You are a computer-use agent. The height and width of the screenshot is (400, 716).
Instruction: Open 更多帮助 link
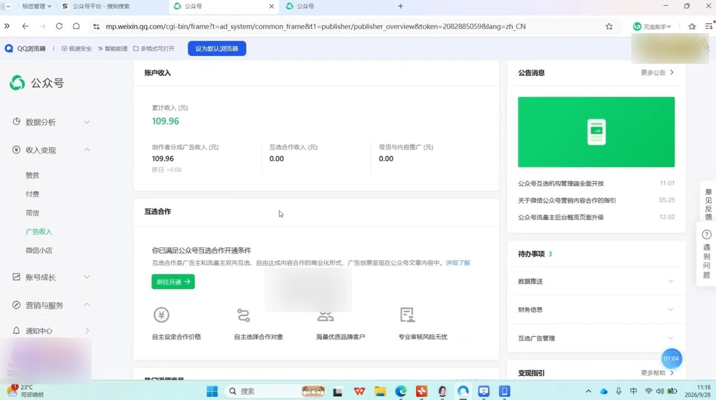pos(657,373)
